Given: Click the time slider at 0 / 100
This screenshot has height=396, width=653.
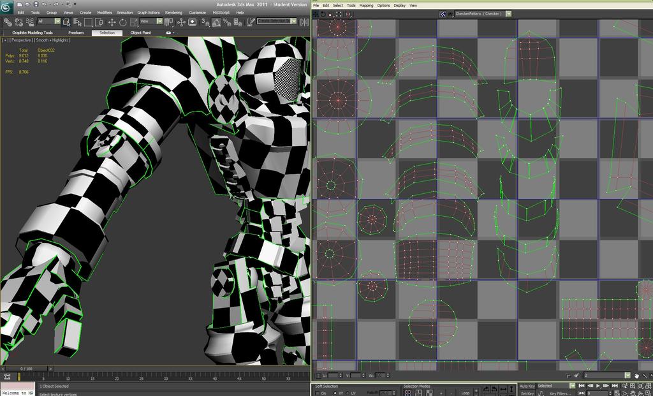Looking at the screenshot, I should click(x=26, y=369).
